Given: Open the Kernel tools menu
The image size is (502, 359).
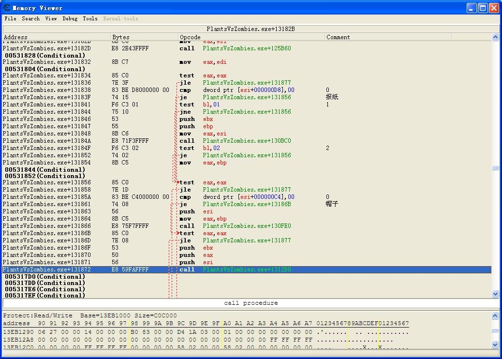Looking at the screenshot, I should pos(120,18).
